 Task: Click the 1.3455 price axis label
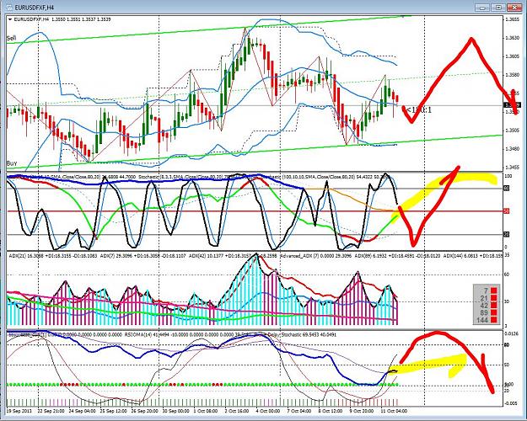[x=512, y=168]
